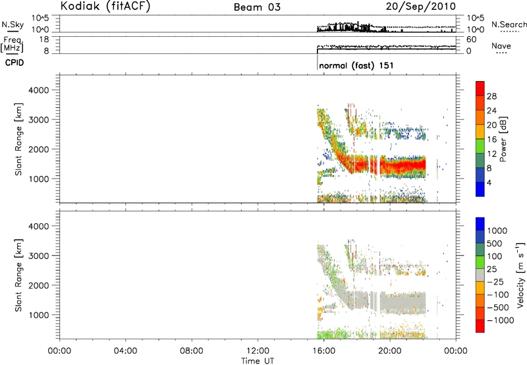The image size is (527, 365).
Task: Click the "28" Power colorbar label
Action: click(491, 96)
